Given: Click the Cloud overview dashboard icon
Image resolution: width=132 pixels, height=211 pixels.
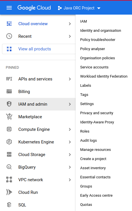Looking at the screenshot, I should coord(9,23).
